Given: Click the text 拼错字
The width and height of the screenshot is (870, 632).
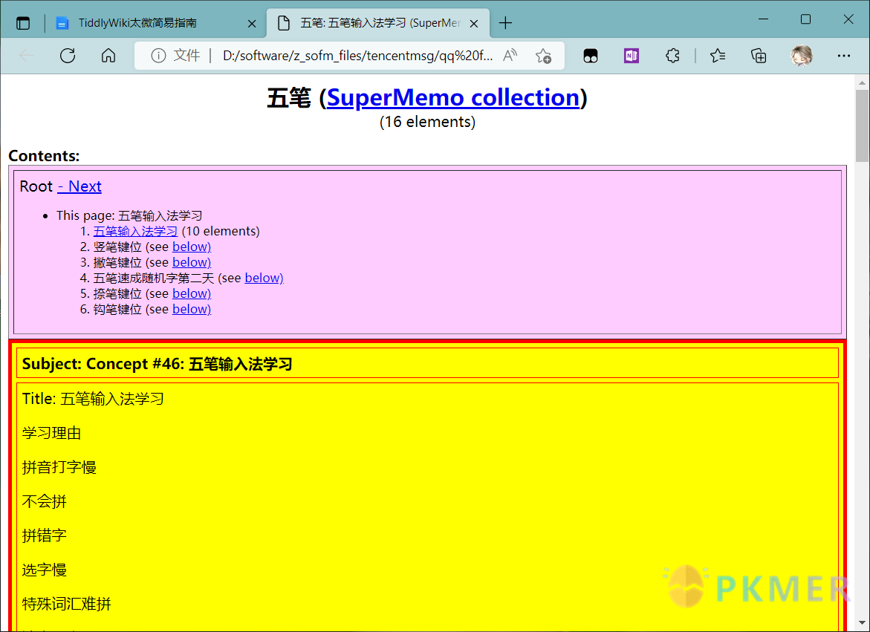Looking at the screenshot, I should [45, 535].
